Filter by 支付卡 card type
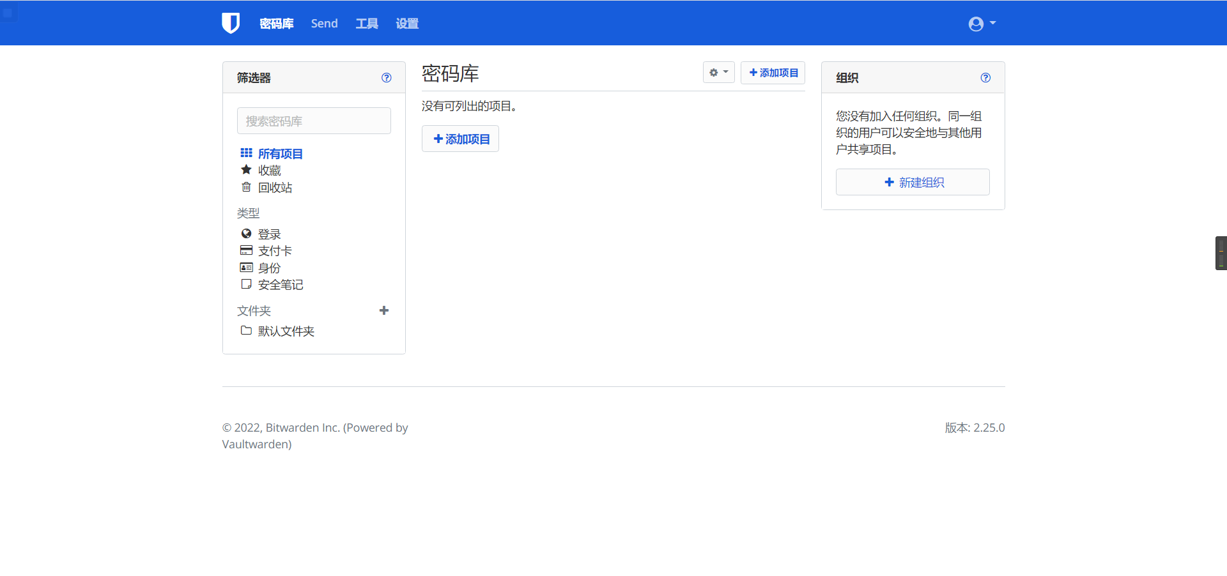This screenshot has height=576, width=1227. click(275, 251)
